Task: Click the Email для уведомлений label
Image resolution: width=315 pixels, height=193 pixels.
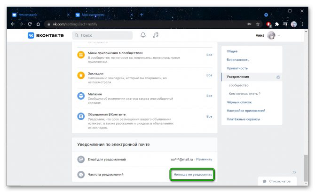Action: (x=107, y=160)
